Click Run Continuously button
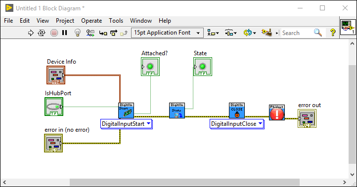This screenshot has height=187, width=357. coord(42,33)
